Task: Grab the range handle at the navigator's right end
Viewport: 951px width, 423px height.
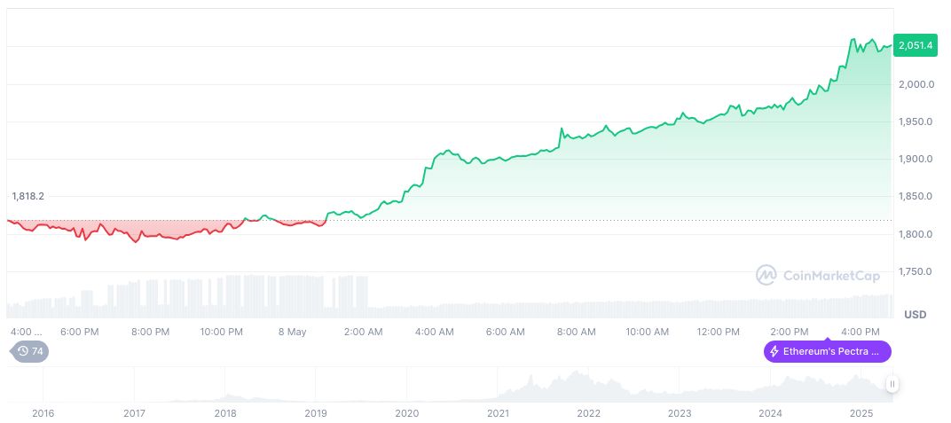Action: (892, 384)
